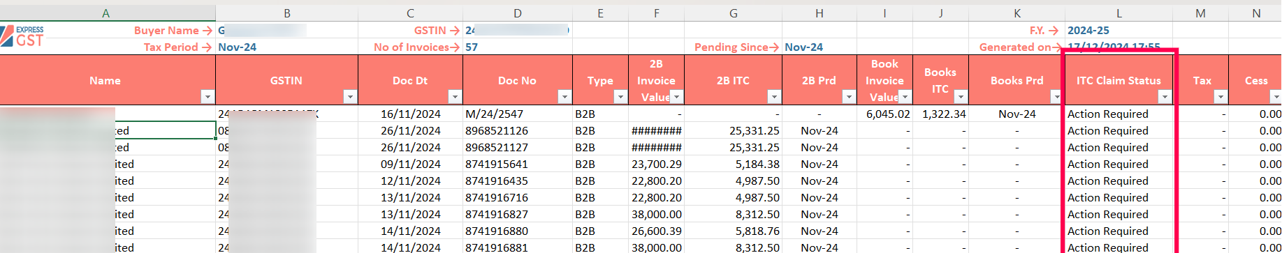Screen dimensions: 1282x253
Task: Open the Type column filter arrow
Action: pyautogui.click(x=620, y=97)
